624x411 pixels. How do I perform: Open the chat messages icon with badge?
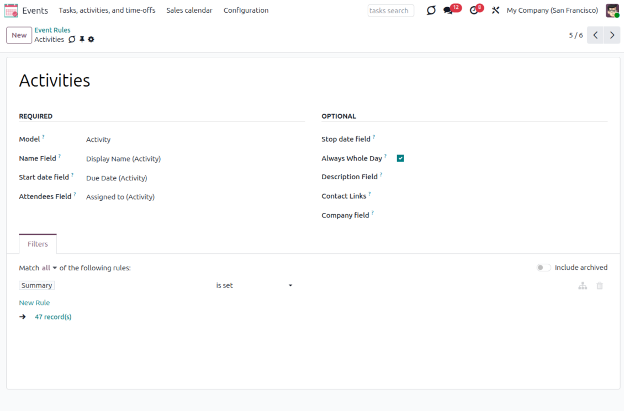pyautogui.click(x=448, y=10)
